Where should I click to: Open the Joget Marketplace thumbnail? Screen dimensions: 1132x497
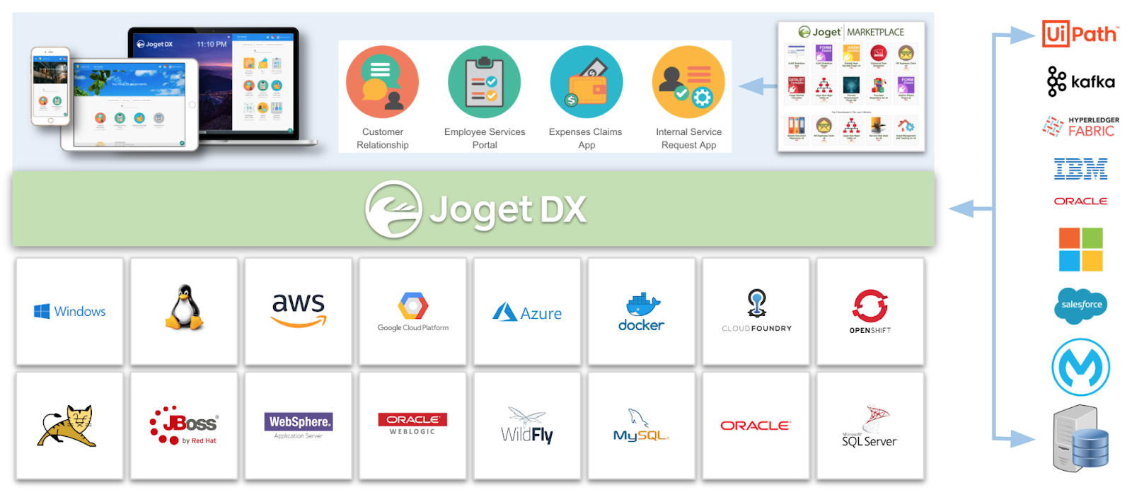click(851, 86)
